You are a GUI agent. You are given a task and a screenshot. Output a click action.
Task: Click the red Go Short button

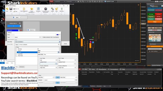point(158,14)
